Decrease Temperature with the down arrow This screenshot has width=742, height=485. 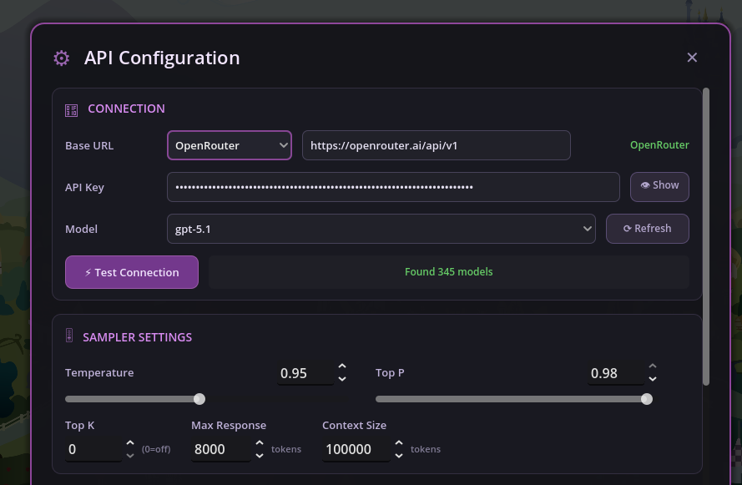[x=342, y=379]
